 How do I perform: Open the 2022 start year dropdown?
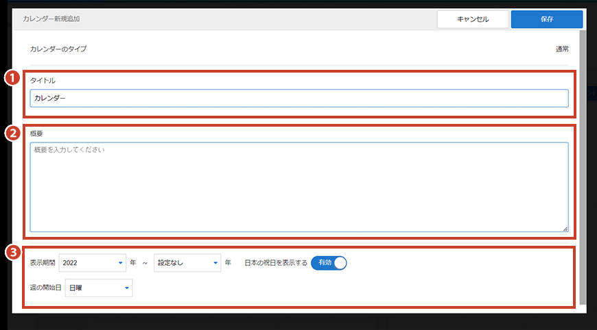pos(93,262)
